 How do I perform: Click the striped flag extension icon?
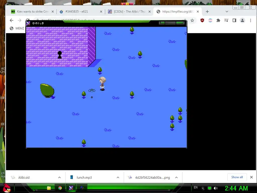coord(210,20)
